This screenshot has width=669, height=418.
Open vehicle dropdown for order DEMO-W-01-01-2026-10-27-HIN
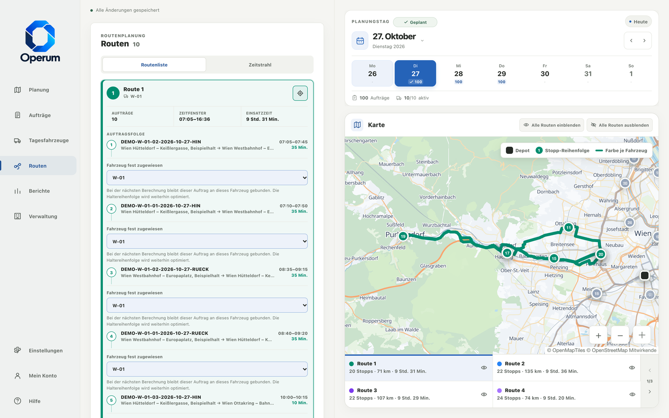[x=207, y=242]
